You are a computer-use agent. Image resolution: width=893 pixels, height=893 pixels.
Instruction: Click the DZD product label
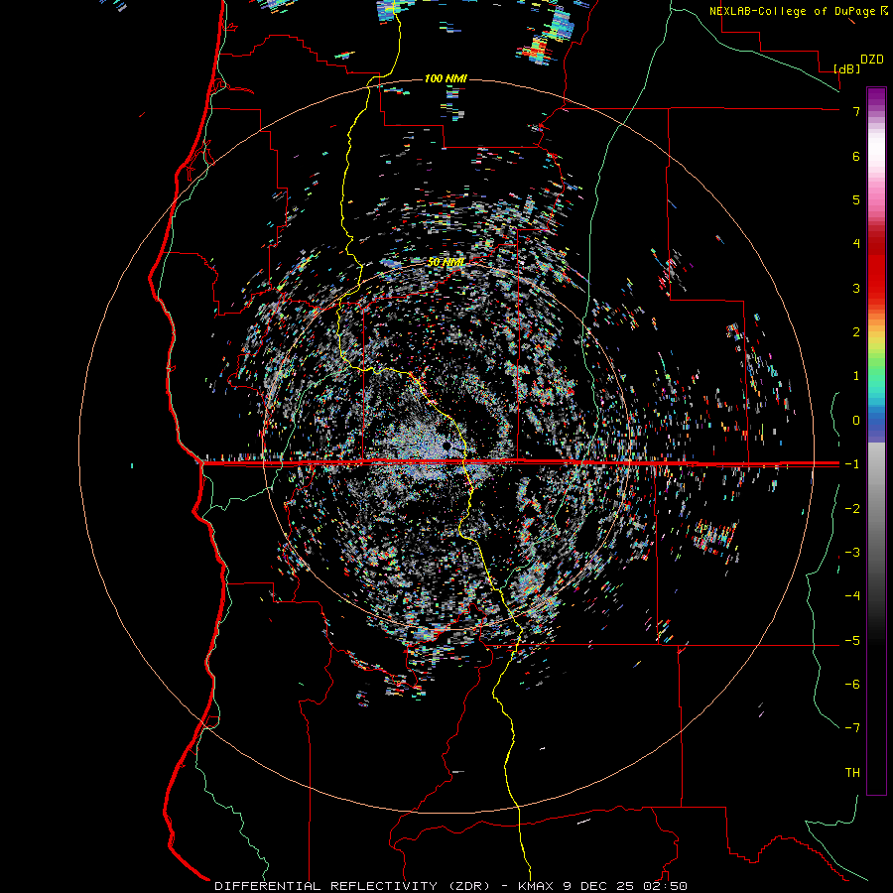click(872, 60)
